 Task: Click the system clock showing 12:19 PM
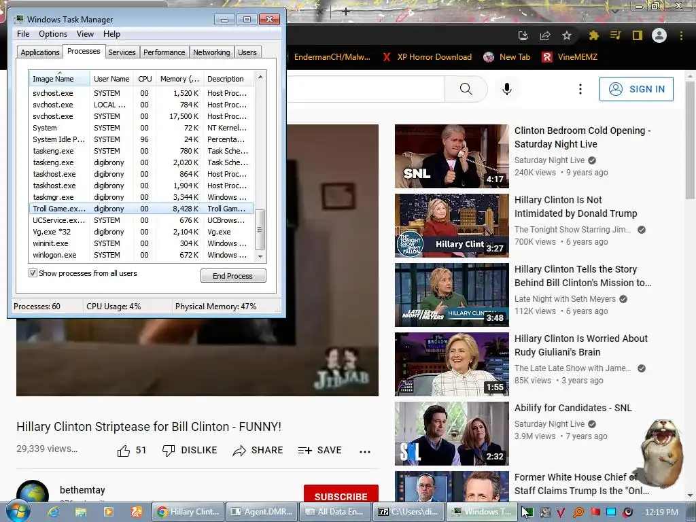(661, 512)
